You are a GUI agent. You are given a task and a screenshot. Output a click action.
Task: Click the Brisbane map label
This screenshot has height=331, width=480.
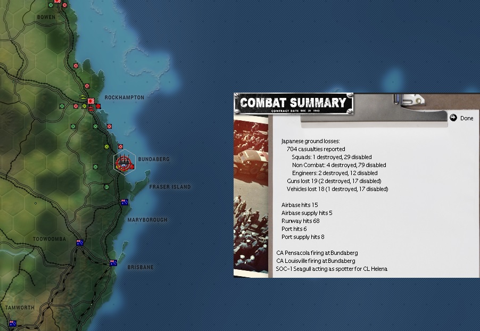click(x=140, y=267)
